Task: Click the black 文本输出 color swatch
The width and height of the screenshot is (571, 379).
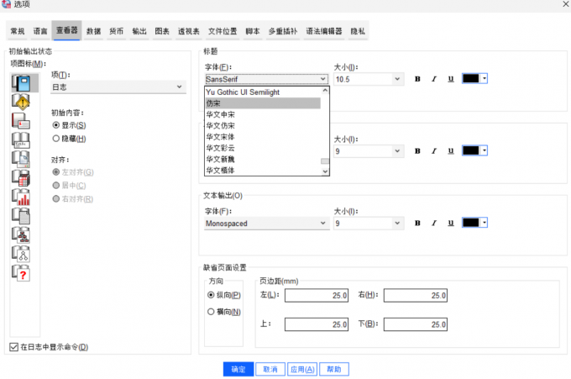Action: tap(471, 223)
